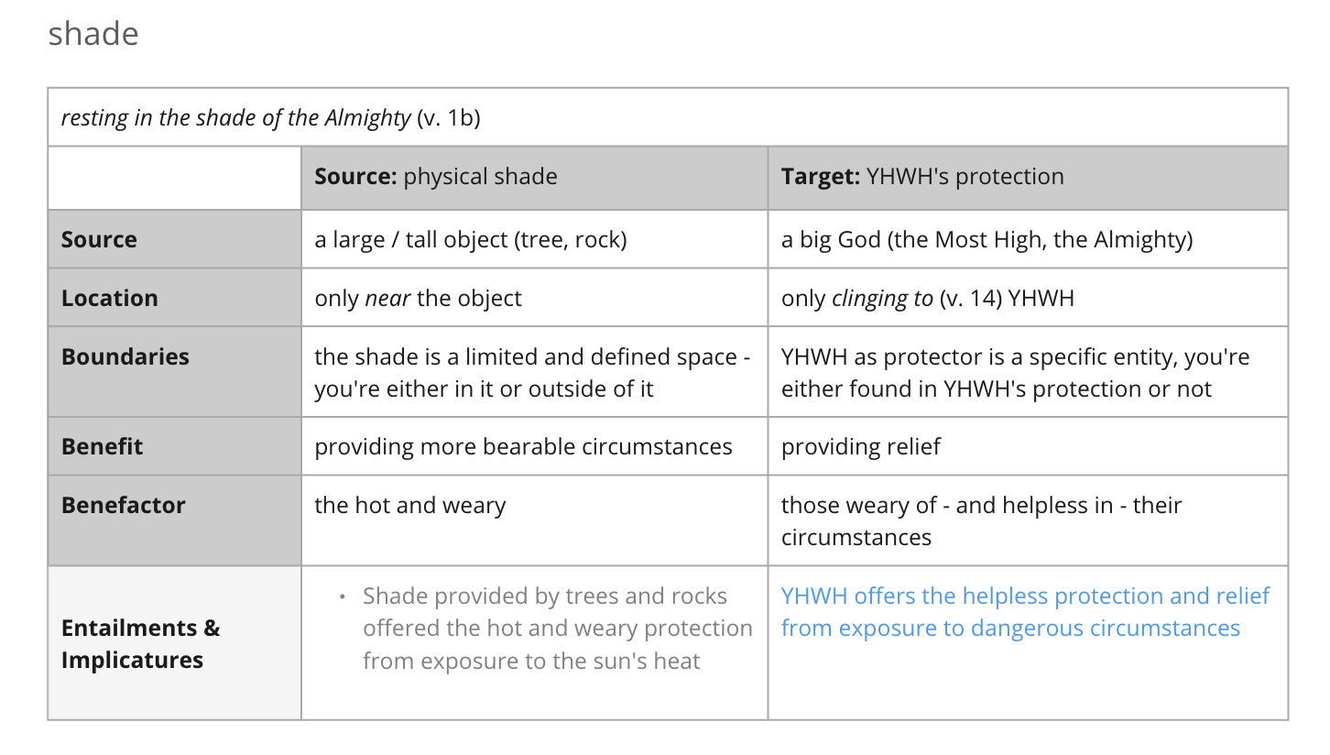Select "the hot and weary" cell
This screenshot has width=1330, height=755.
coord(409,506)
